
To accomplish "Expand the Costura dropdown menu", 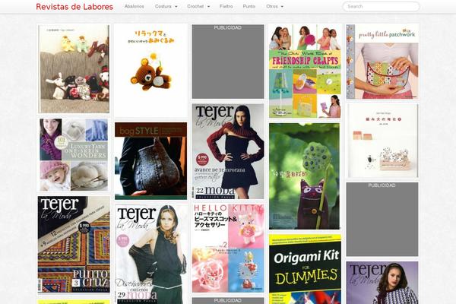I will click(x=166, y=6).
